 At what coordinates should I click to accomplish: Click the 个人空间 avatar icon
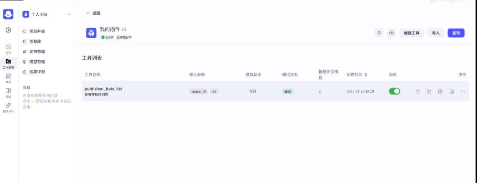(26, 14)
